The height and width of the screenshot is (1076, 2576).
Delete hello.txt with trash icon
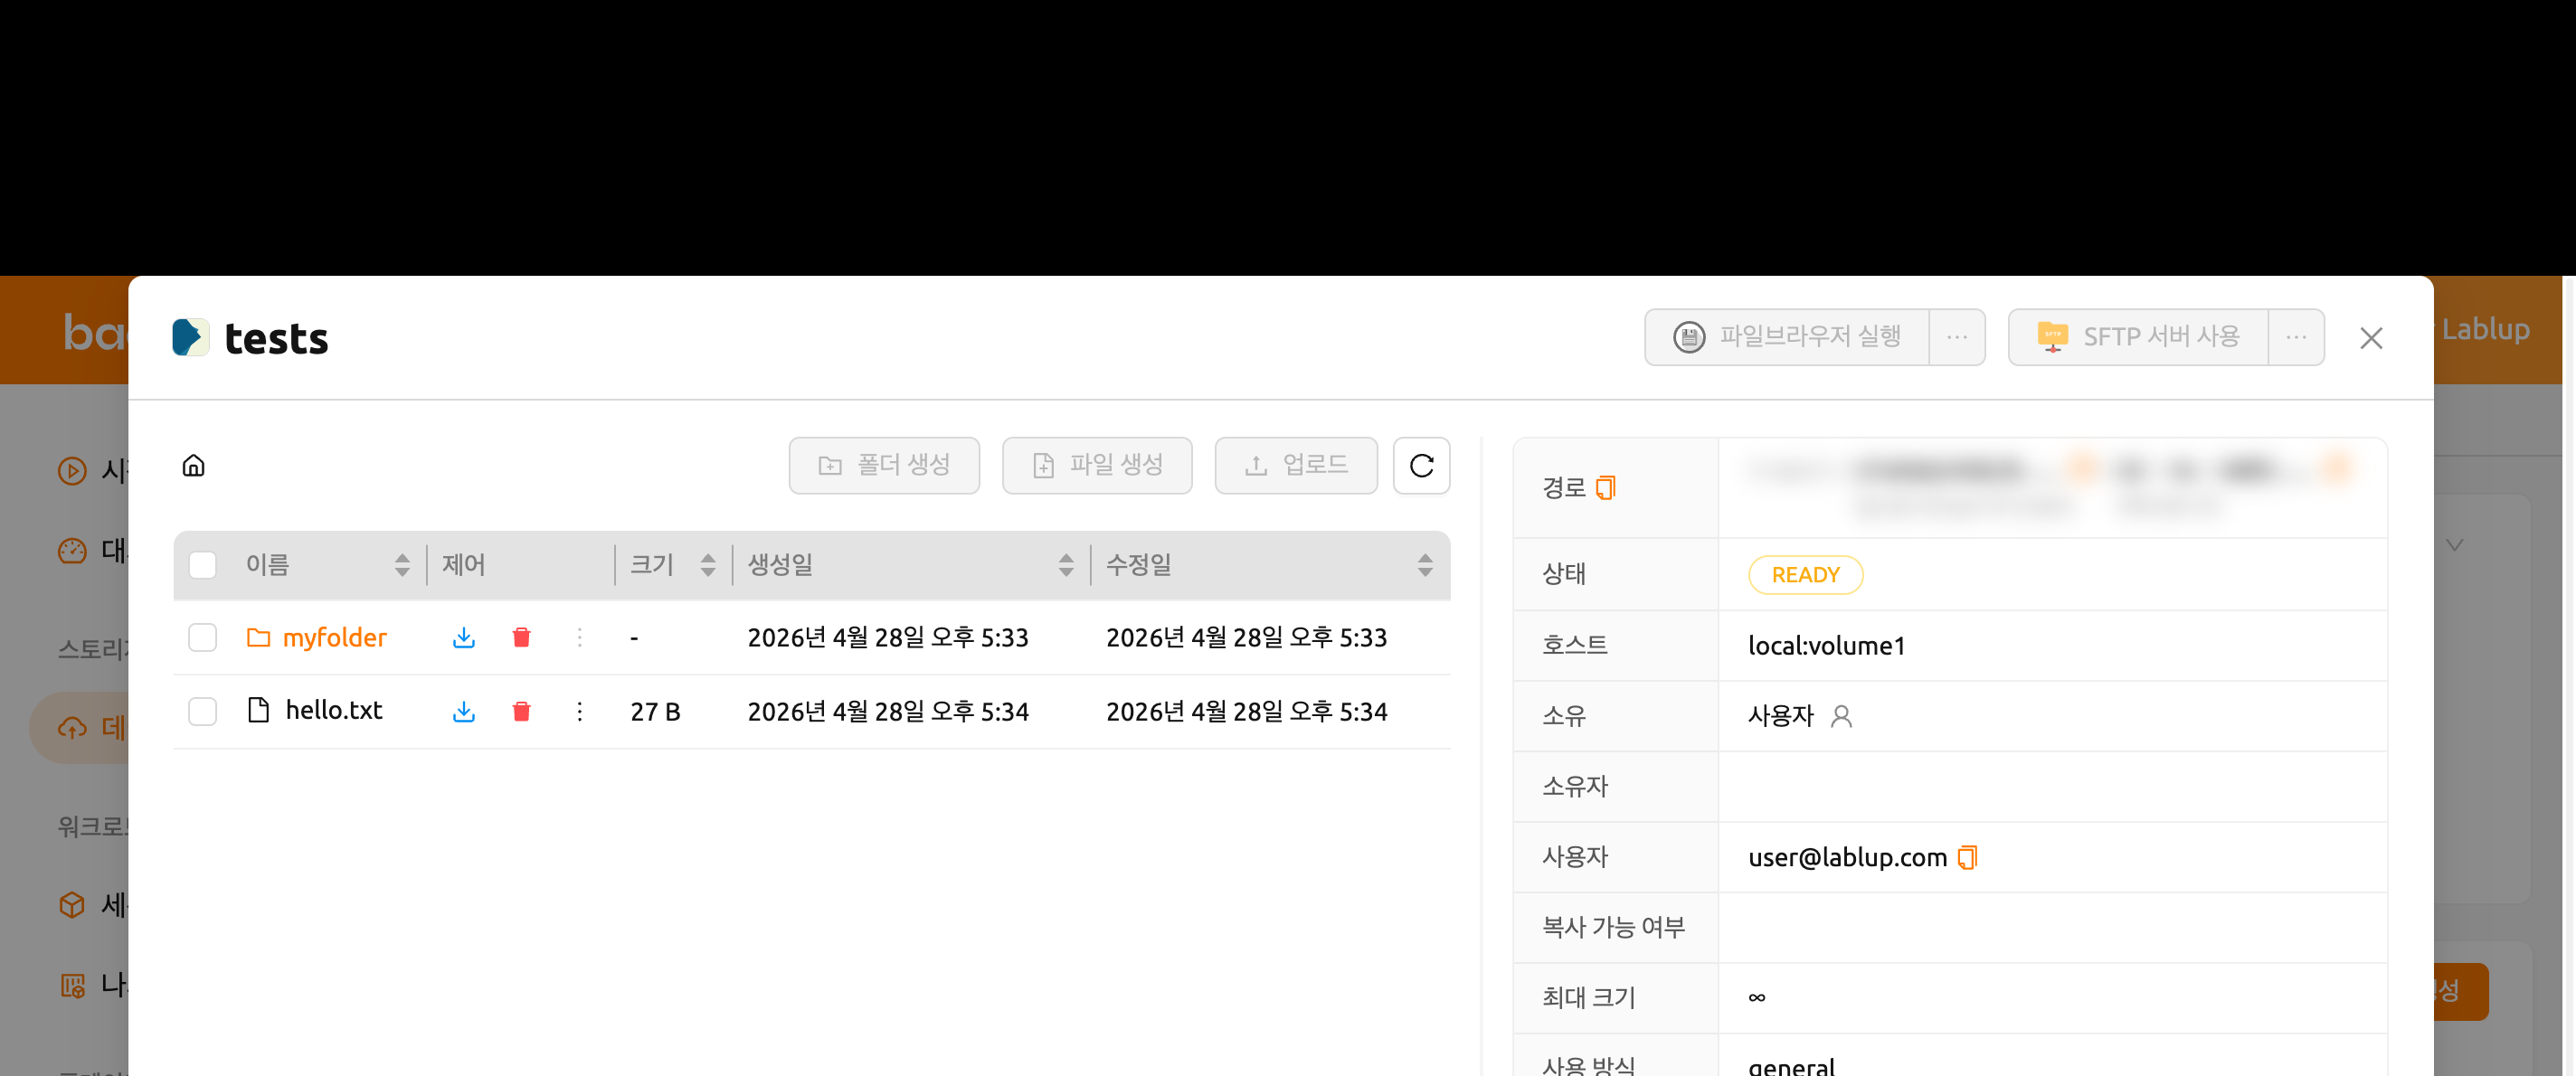tap(521, 711)
